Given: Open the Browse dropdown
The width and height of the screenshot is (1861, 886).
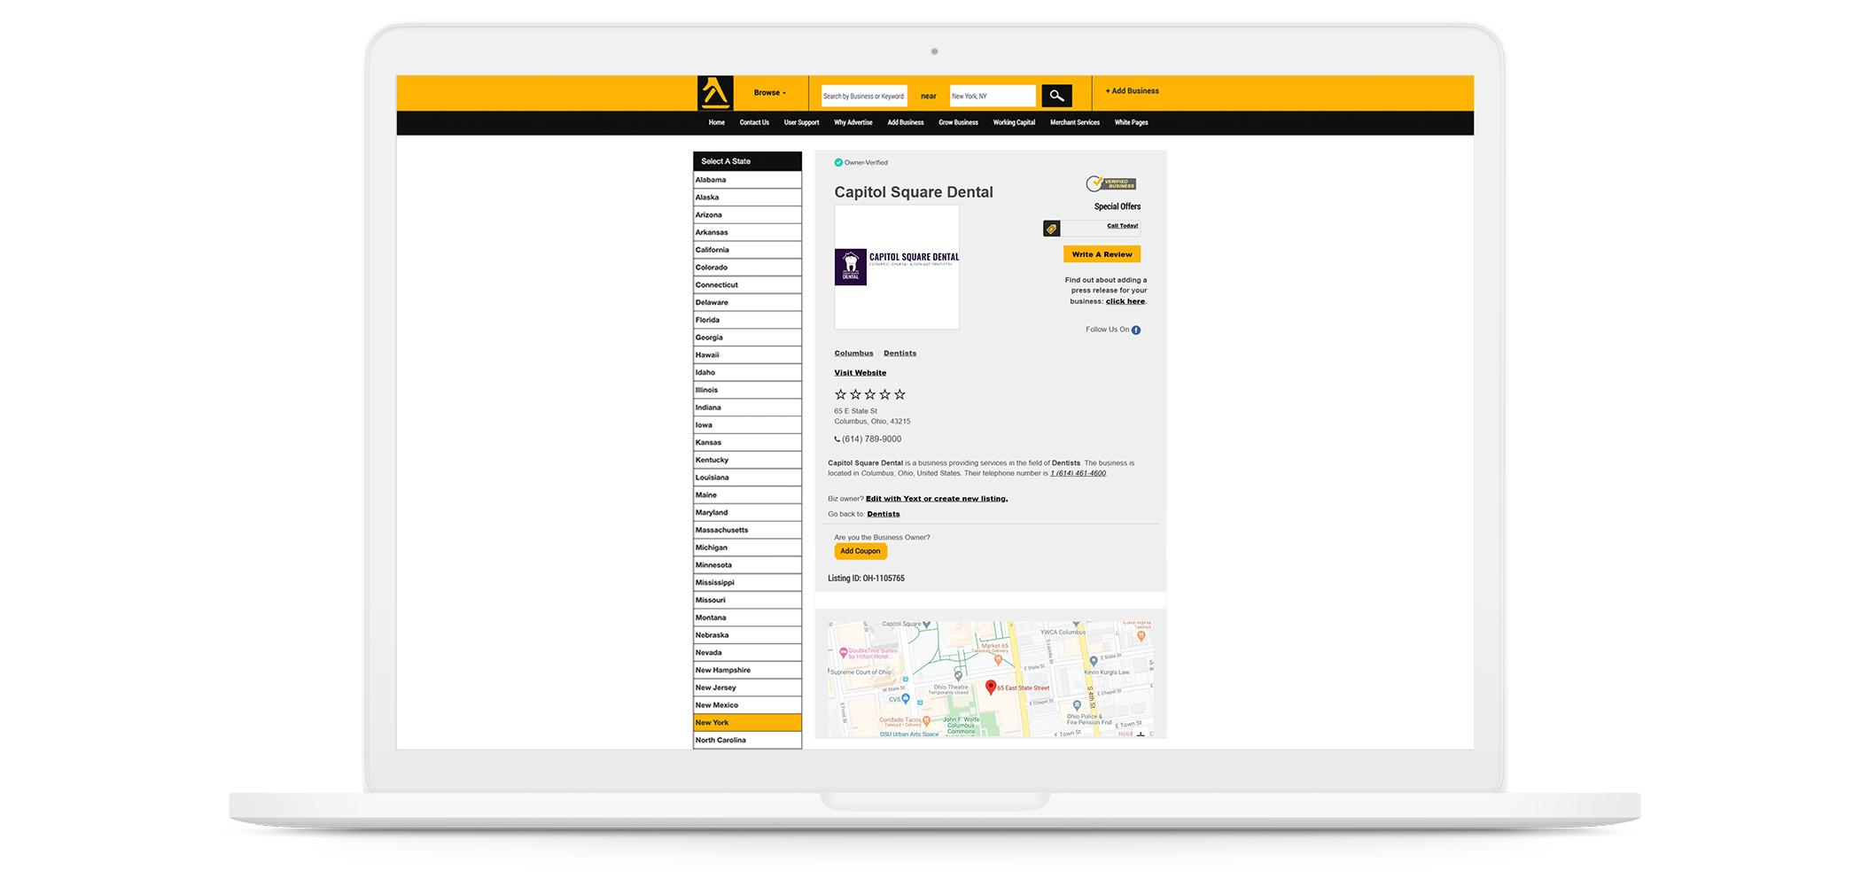Looking at the screenshot, I should (x=769, y=93).
